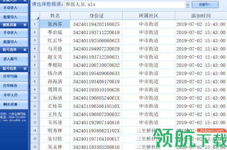
Task: Select name cell 朱付胜
Action: 55,139
